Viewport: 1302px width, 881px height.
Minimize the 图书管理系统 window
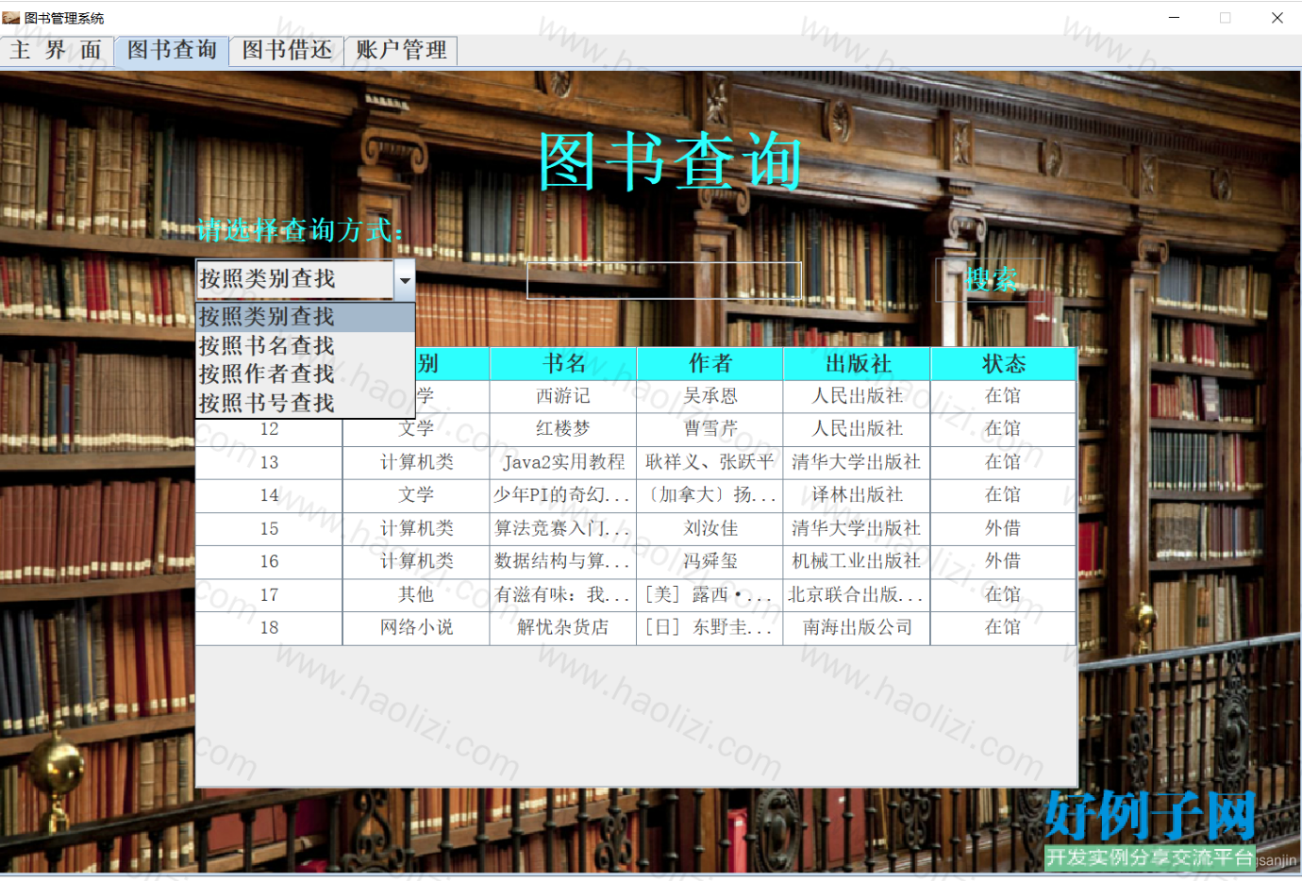(1174, 18)
